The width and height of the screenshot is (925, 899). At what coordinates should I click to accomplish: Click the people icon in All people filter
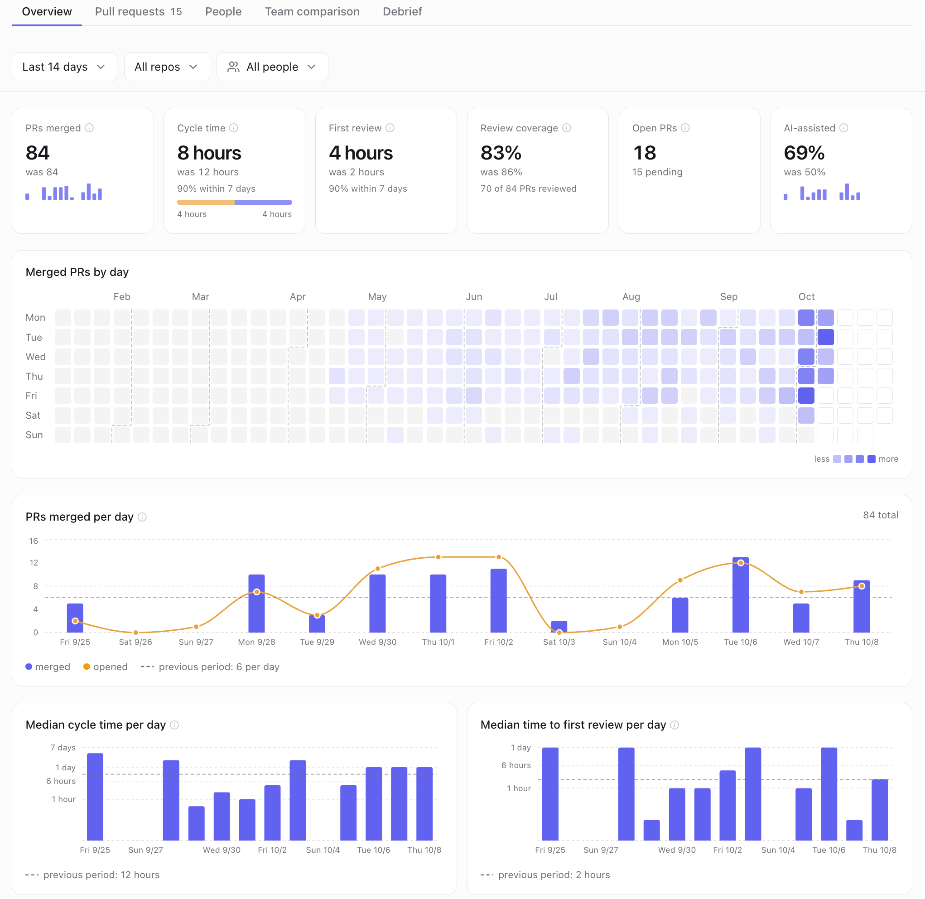tap(233, 67)
